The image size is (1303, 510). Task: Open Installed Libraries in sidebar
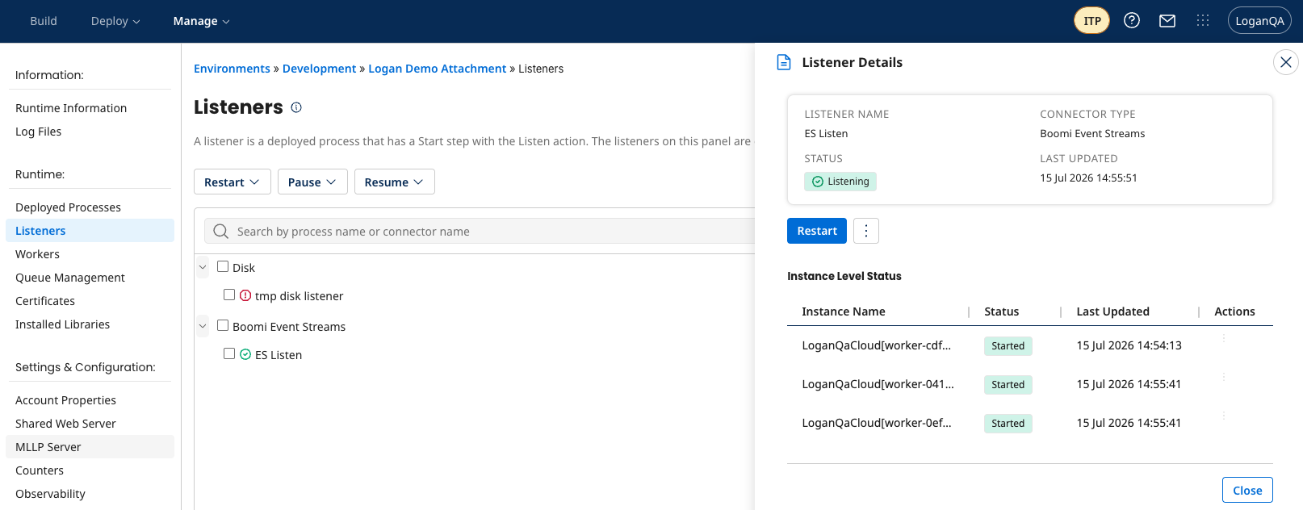[62, 324]
